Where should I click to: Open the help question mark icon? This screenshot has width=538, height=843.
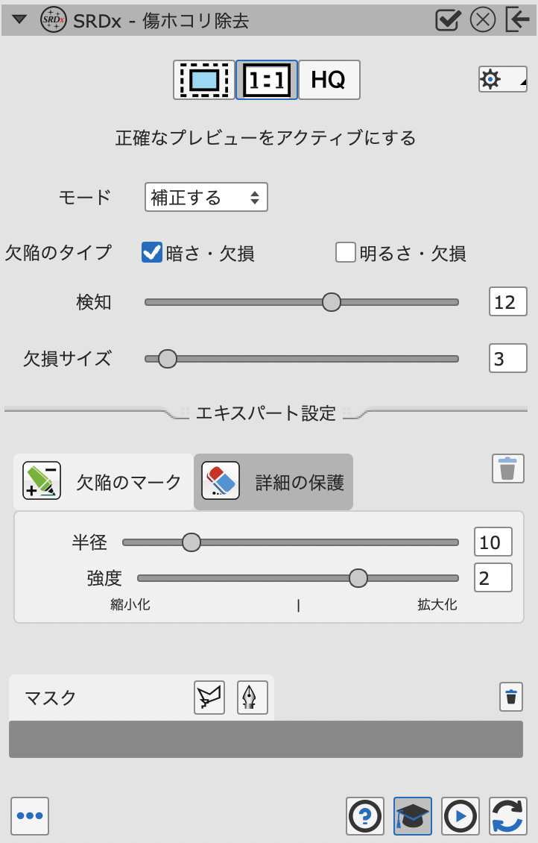pos(365,815)
